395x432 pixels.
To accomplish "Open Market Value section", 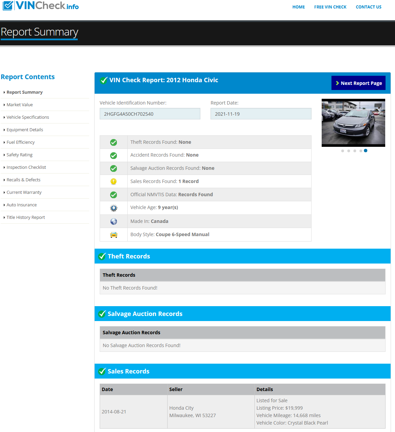I will (20, 105).
